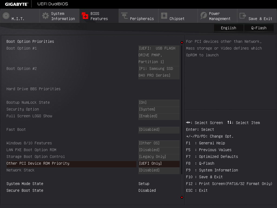Toggle Bootup NumLock State value On
277x208 pixels.
click(159, 103)
